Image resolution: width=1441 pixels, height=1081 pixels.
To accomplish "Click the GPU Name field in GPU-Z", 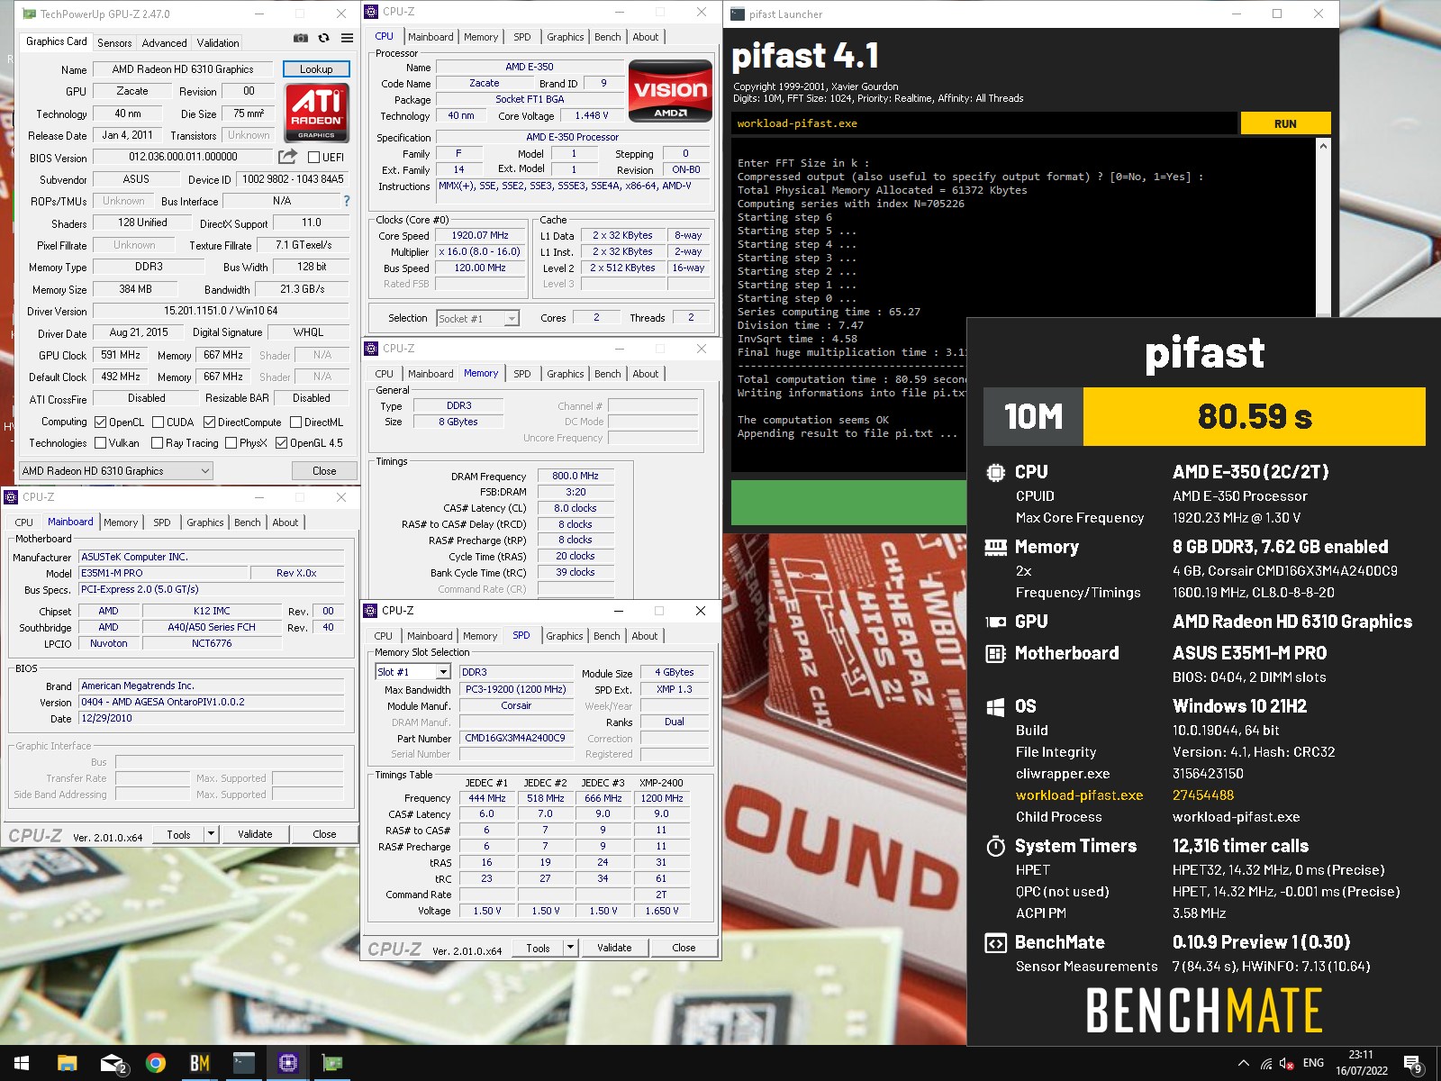I will [x=183, y=69].
